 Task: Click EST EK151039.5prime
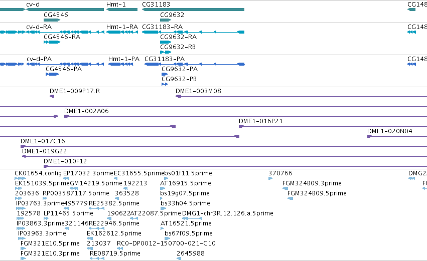pyautogui.click(x=19, y=188)
